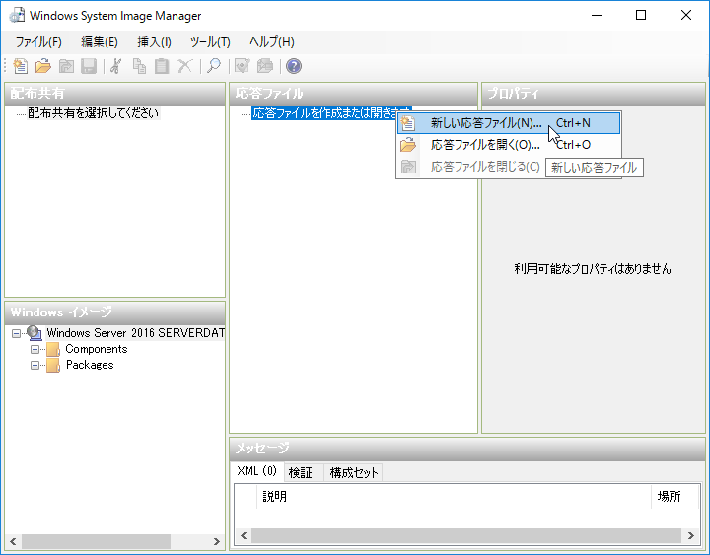710x555 pixels.
Task: Click the Open Answer File toolbar icon
Action: (43, 66)
